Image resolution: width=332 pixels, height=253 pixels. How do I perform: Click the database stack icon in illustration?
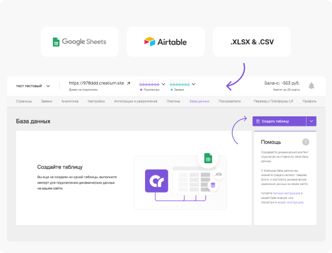pos(213,185)
